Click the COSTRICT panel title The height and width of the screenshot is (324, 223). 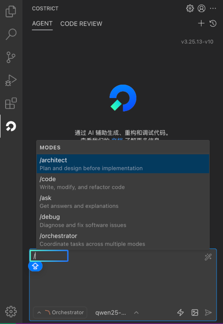pyautogui.click(x=45, y=9)
